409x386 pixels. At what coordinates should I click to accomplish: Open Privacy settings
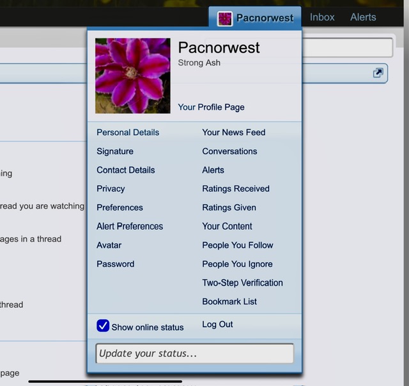click(111, 189)
